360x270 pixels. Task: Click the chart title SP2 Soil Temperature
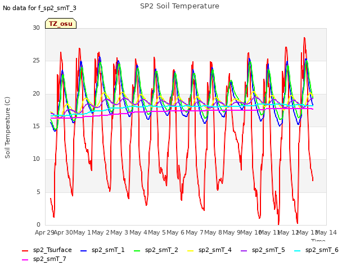(x=179, y=6)
